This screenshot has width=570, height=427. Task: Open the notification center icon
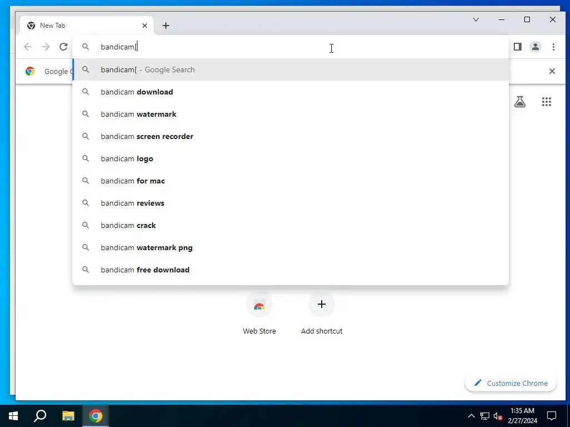pyautogui.click(x=552, y=416)
